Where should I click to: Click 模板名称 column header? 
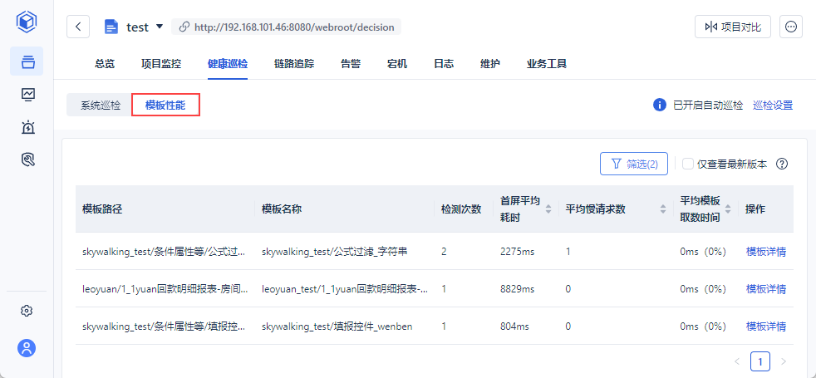[282, 209]
